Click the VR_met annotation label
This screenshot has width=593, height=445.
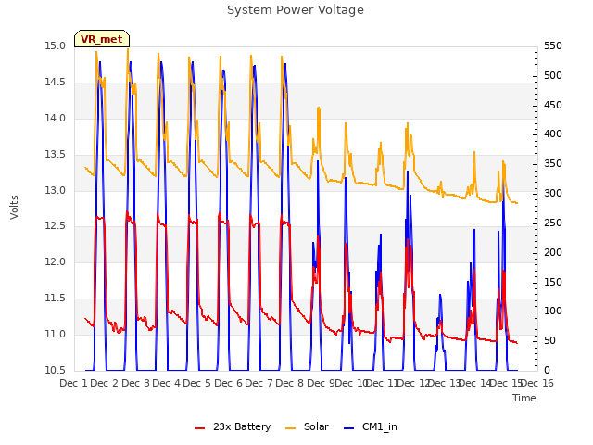(102, 39)
